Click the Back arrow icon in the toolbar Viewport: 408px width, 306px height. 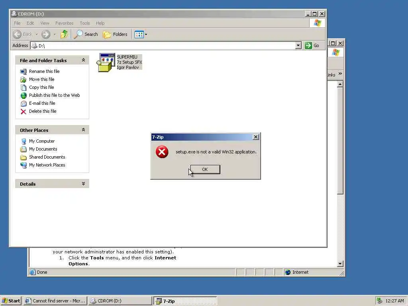17,34
